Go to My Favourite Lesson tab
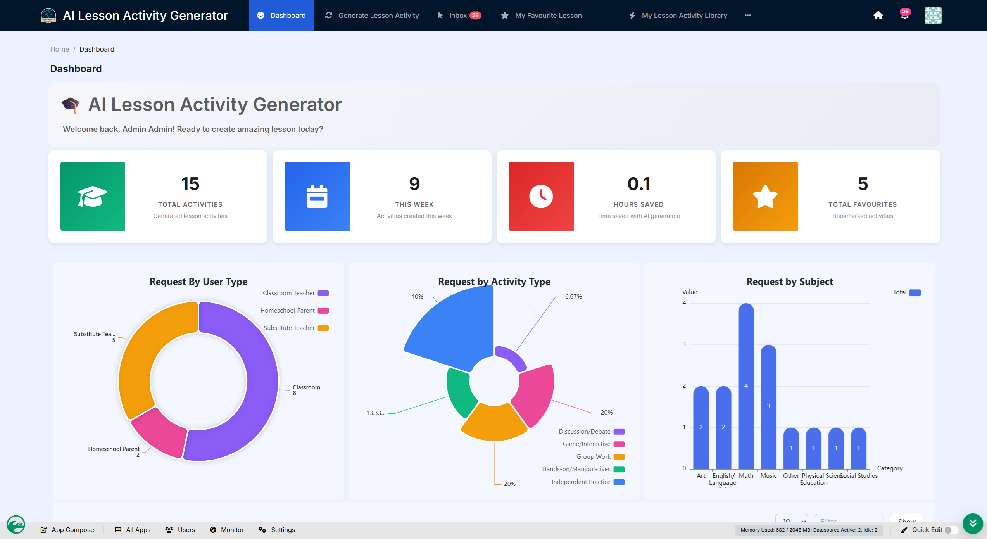Viewport: 987px width, 539px height. [541, 16]
